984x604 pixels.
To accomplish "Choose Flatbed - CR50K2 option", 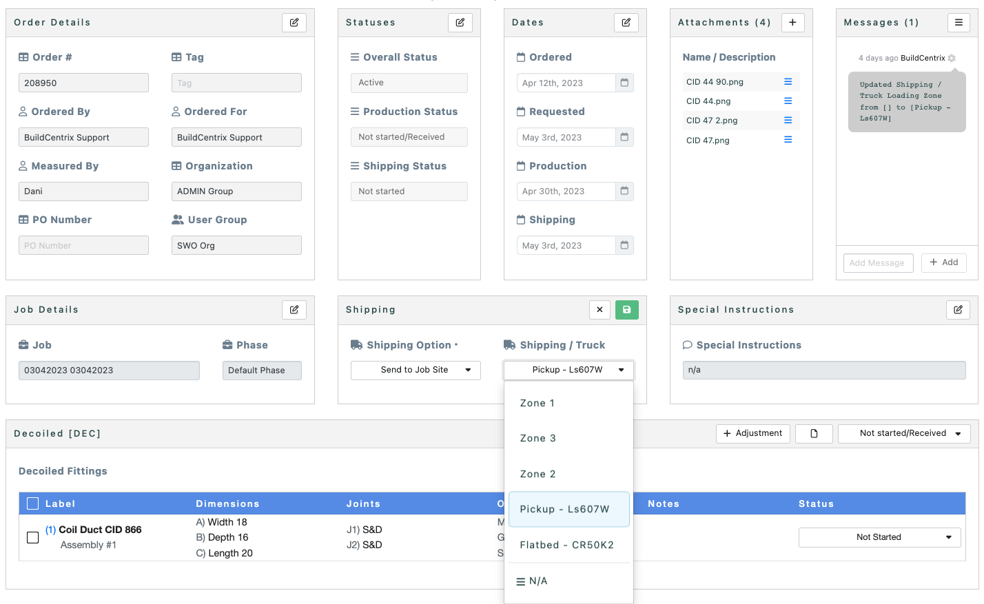I will point(566,545).
